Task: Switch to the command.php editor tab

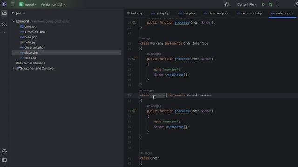Action: click(250, 13)
